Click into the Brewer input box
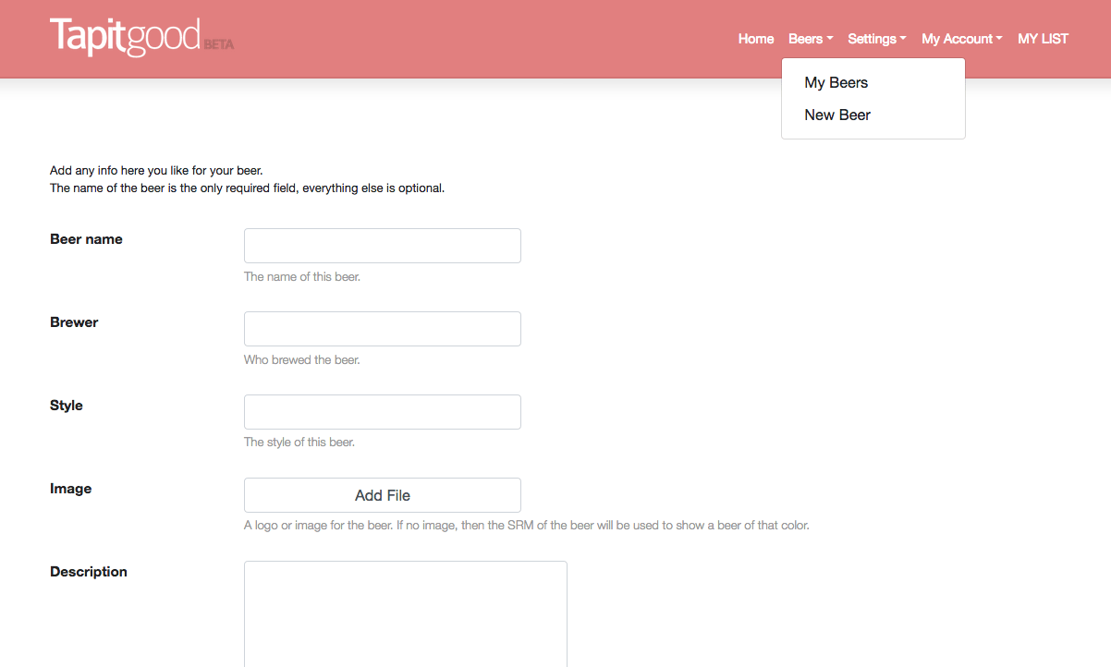Viewport: 1111px width, 667px height. tap(382, 329)
